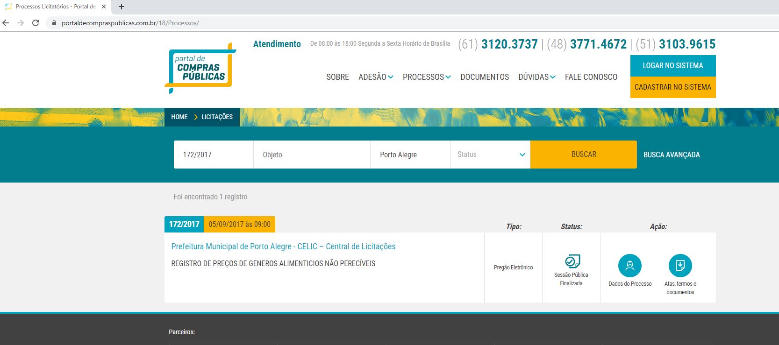This screenshot has width=779, height=345.
Task: Click Logar no Sistema button
Action: point(672,66)
